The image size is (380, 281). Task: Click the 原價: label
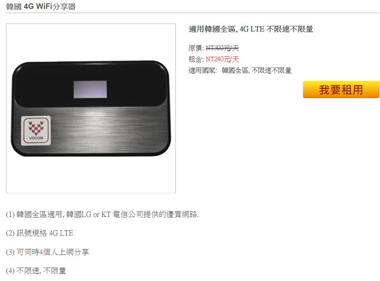[196, 48]
